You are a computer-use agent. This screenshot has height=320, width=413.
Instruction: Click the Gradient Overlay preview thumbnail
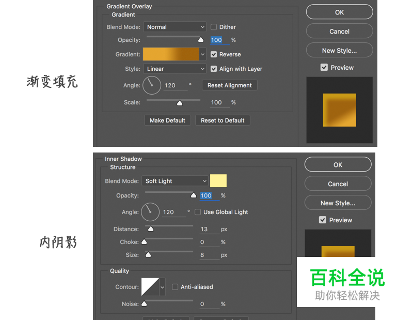pos(339,110)
